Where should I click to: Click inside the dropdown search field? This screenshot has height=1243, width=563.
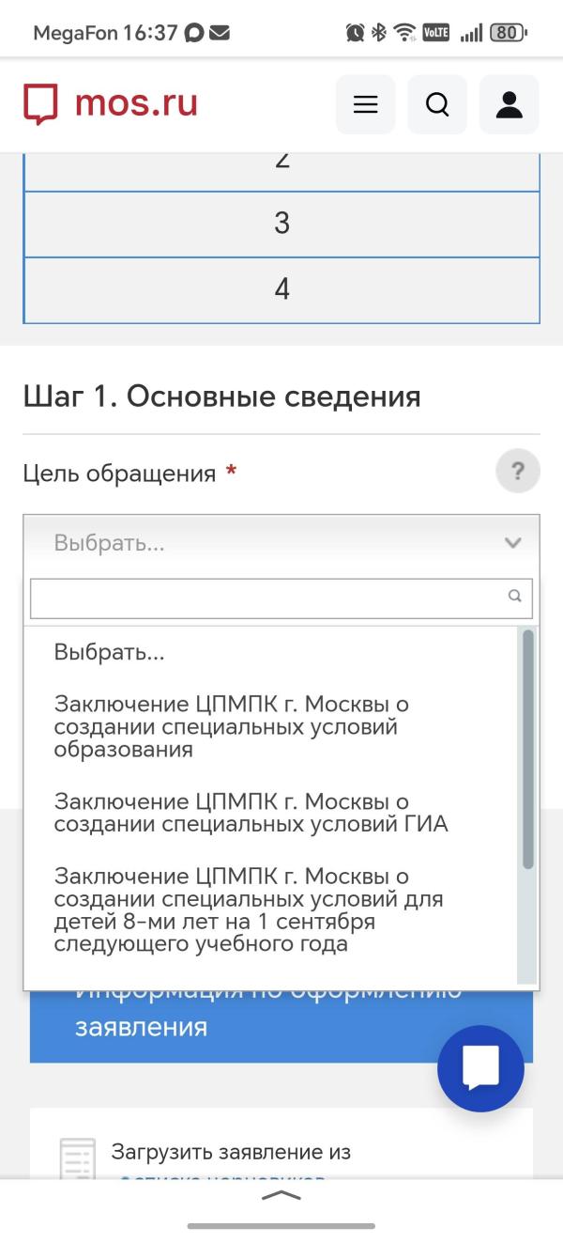coord(267,597)
